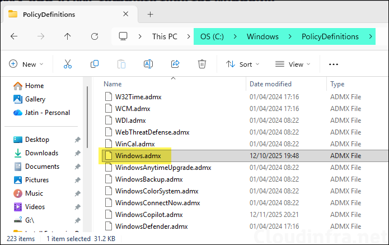Open Documents in quick access
The width and height of the screenshot is (389, 245).
(x=36, y=167)
